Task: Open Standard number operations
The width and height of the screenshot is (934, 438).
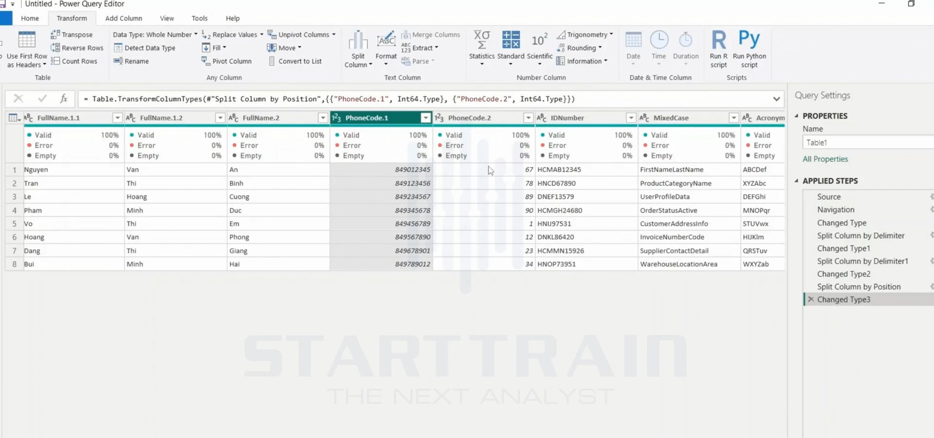Action: (511, 48)
